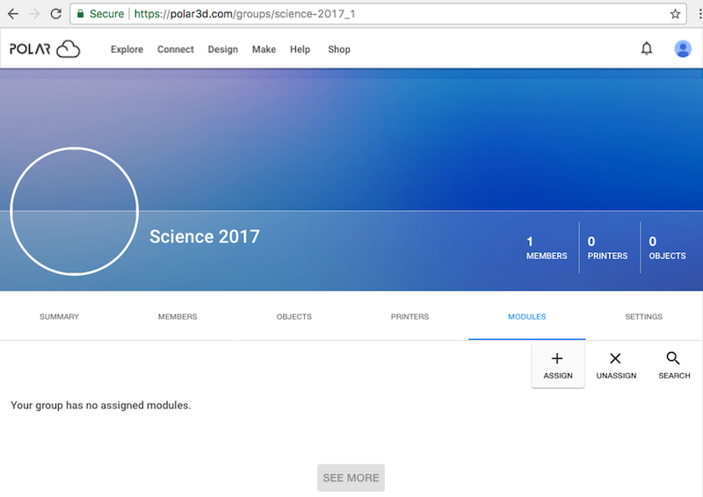
Task: Open the Help menu
Action: point(300,49)
